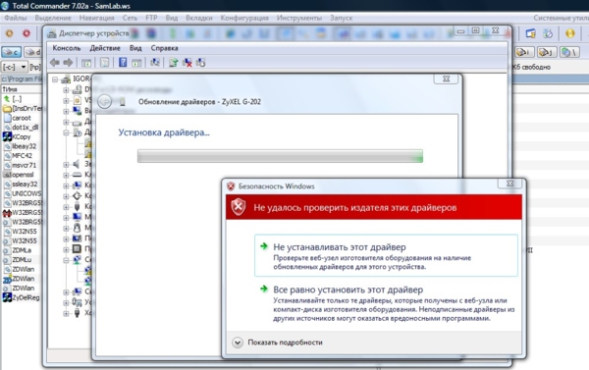Click last toolbar icon in Device Manager

[x=200, y=63]
